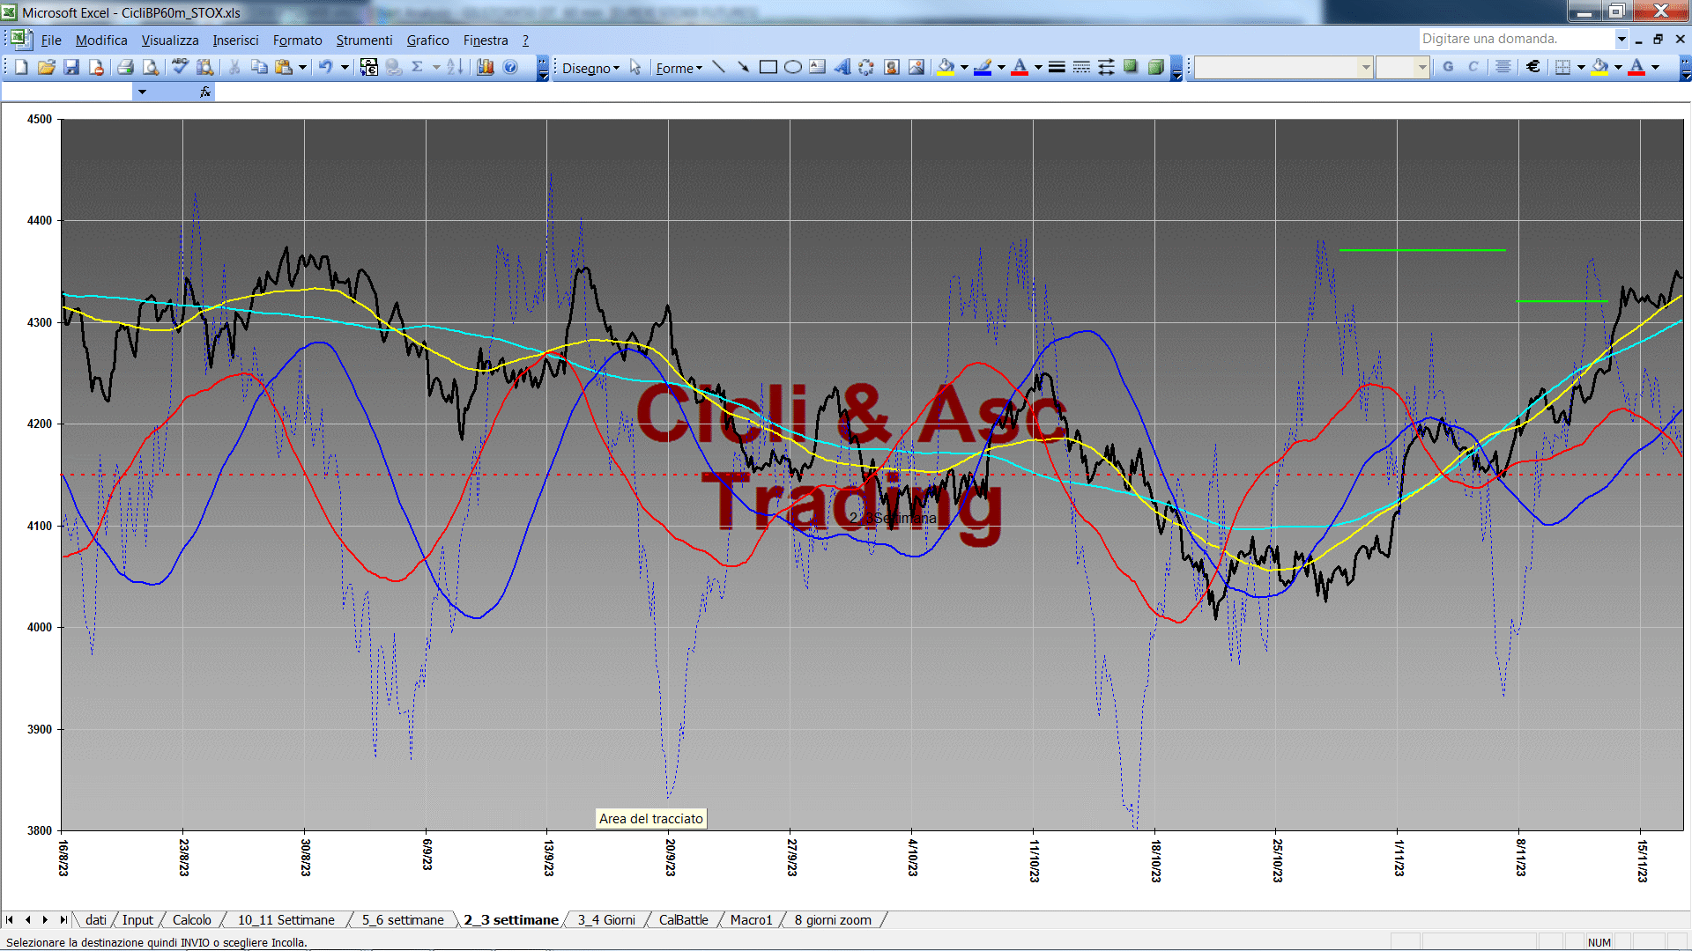Open the Research tool icon
The height and width of the screenshot is (951, 1692).
[x=205, y=67]
